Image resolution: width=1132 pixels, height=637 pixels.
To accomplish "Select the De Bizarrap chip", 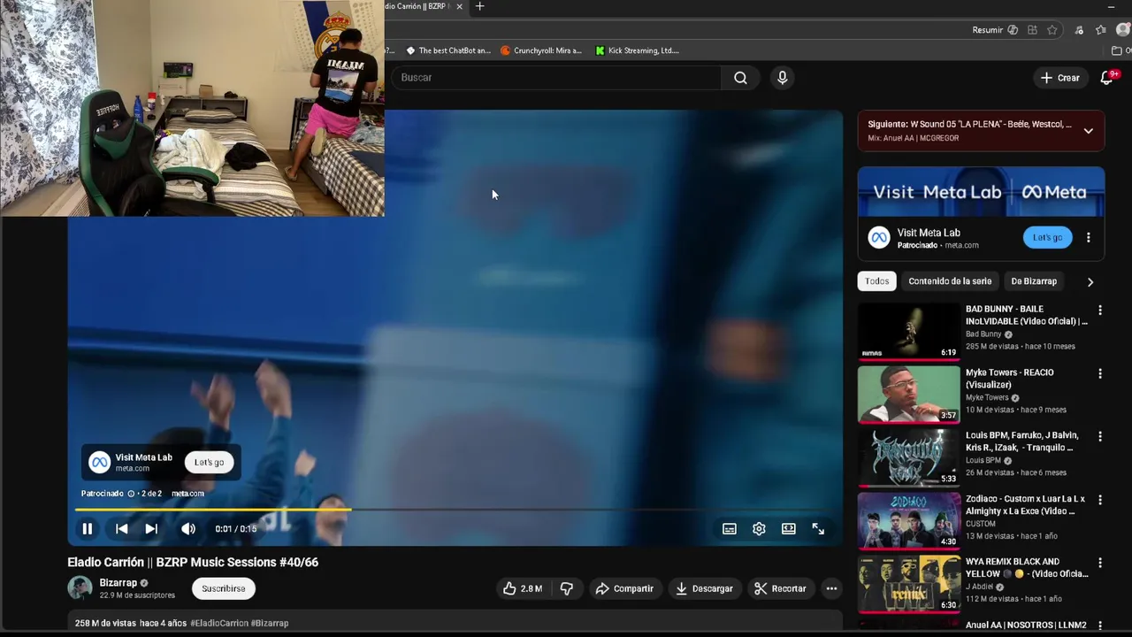I will point(1034,281).
